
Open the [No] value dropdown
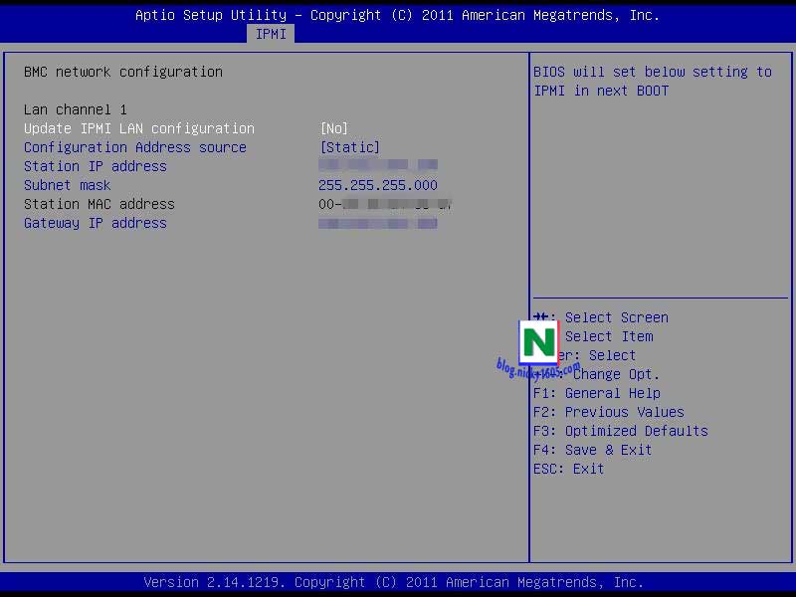click(334, 128)
